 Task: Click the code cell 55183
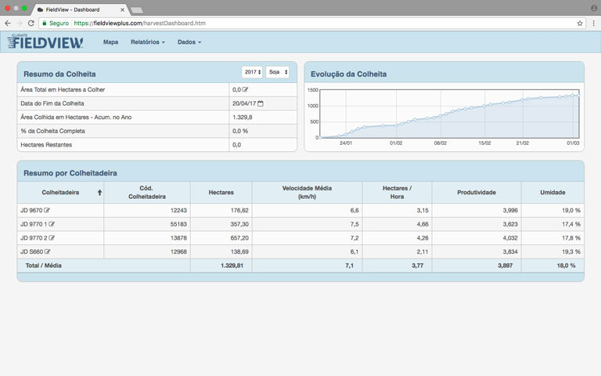(178, 224)
